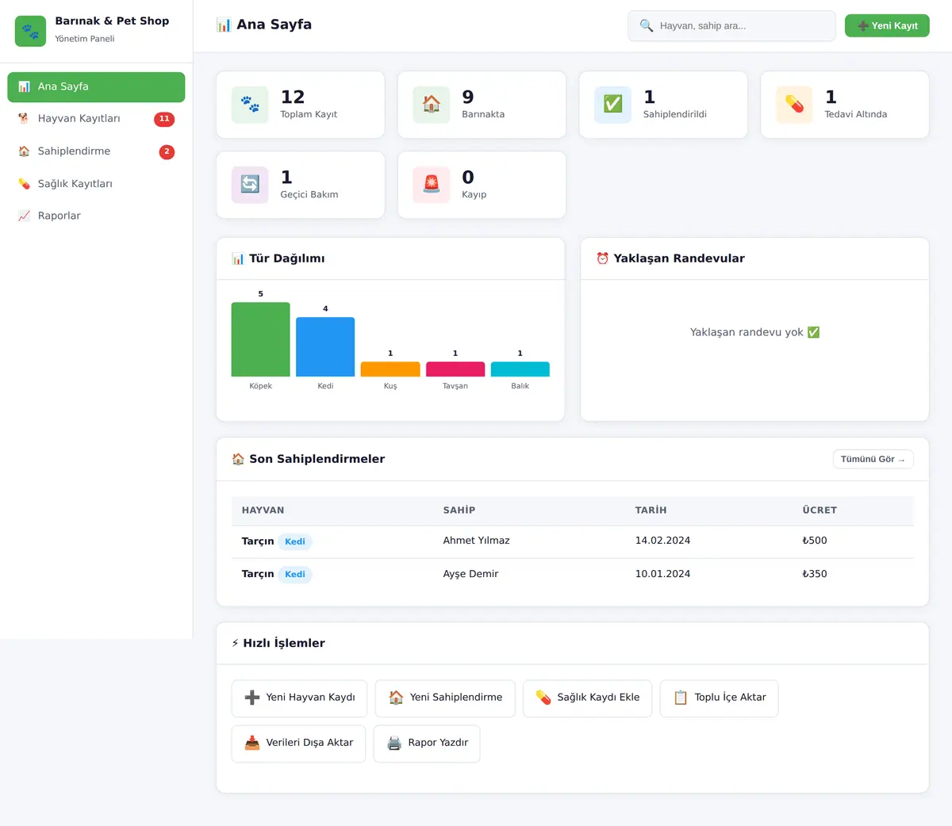The width and height of the screenshot is (952, 826).
Task: Click the Yeni Kayıt button
Action: (x=887, y=25)
